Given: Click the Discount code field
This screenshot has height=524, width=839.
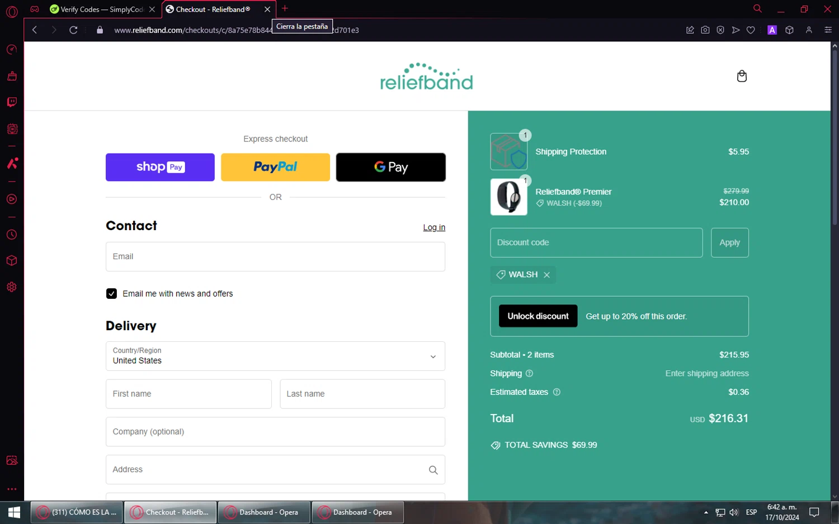Looking at the screenshot, I should 596,242.
